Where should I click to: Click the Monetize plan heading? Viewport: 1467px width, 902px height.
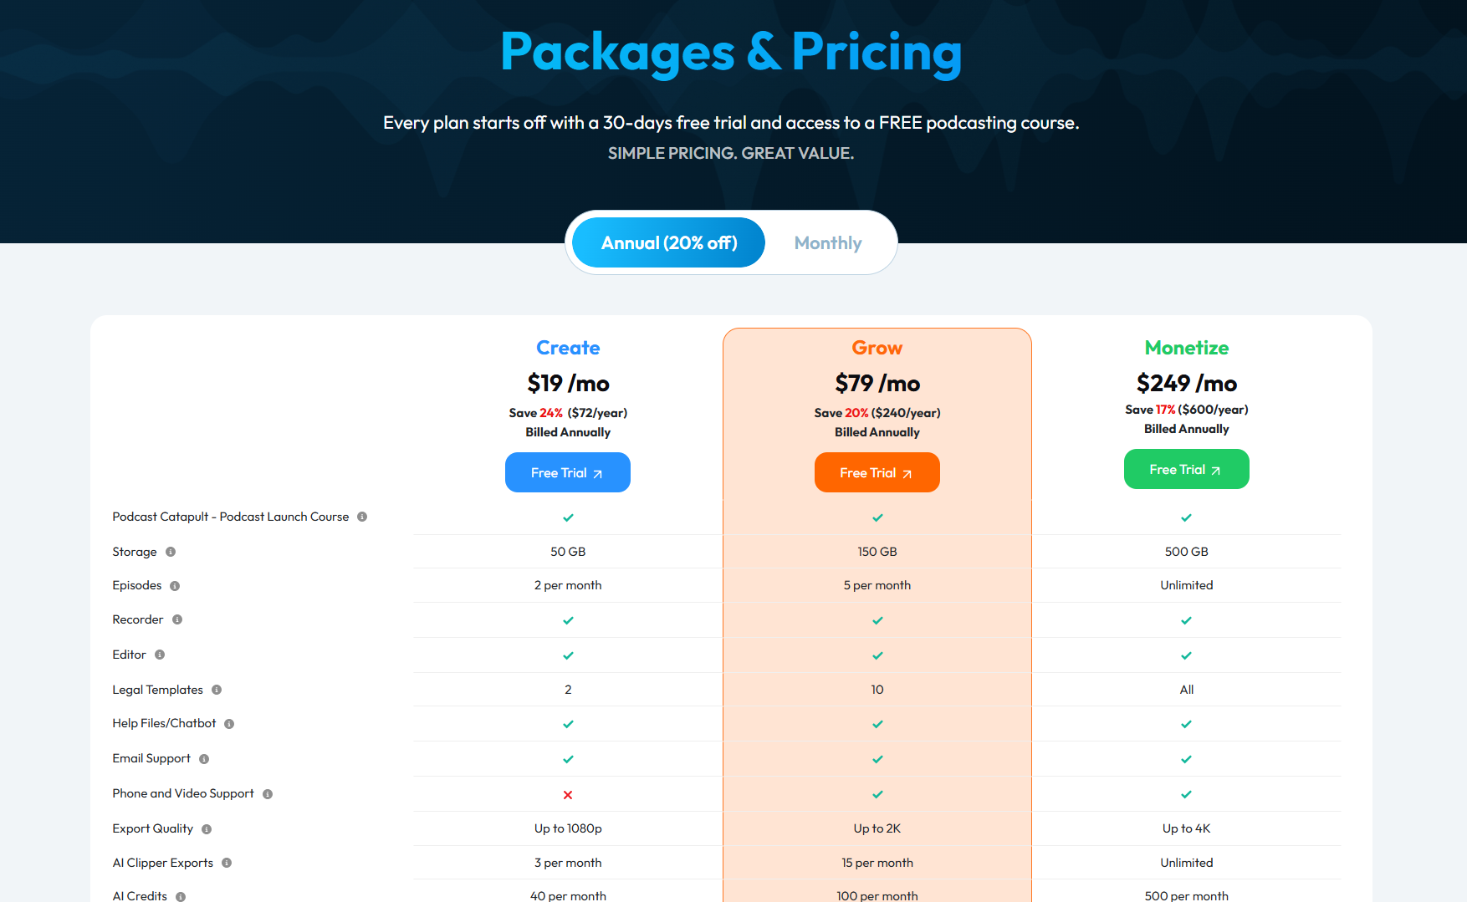pos(1186,348)
